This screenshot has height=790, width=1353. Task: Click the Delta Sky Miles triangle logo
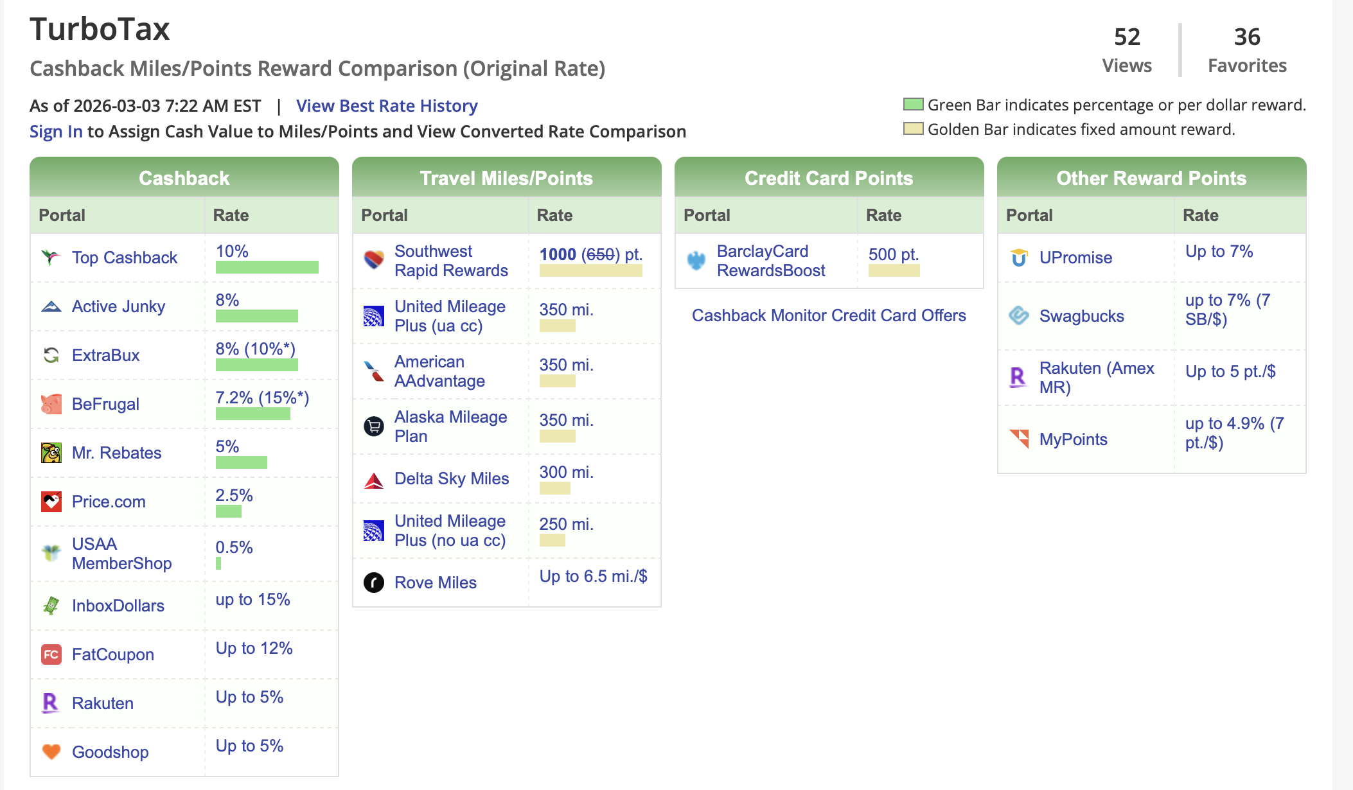coord(373,480)
